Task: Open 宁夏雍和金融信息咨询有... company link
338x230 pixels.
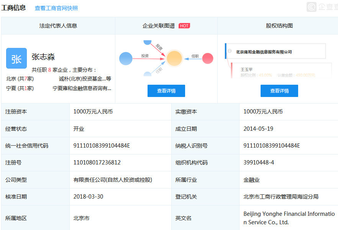Action: (82, 88)
